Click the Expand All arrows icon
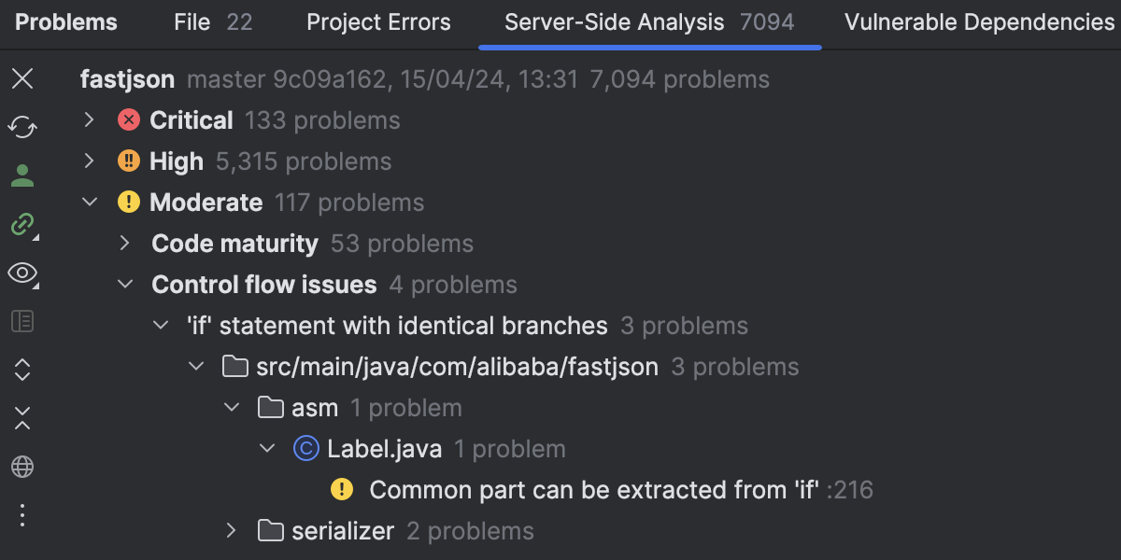Screen dimensions: 1121x560 (22, 370)
